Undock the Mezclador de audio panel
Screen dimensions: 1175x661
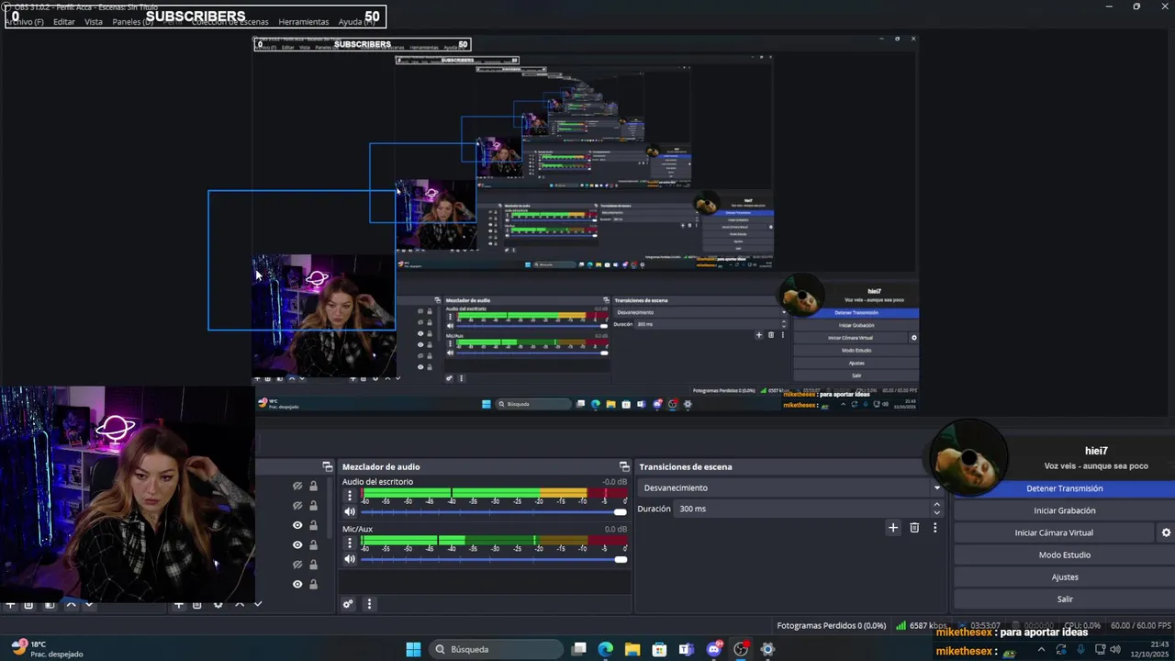click(x=624, y=466)
